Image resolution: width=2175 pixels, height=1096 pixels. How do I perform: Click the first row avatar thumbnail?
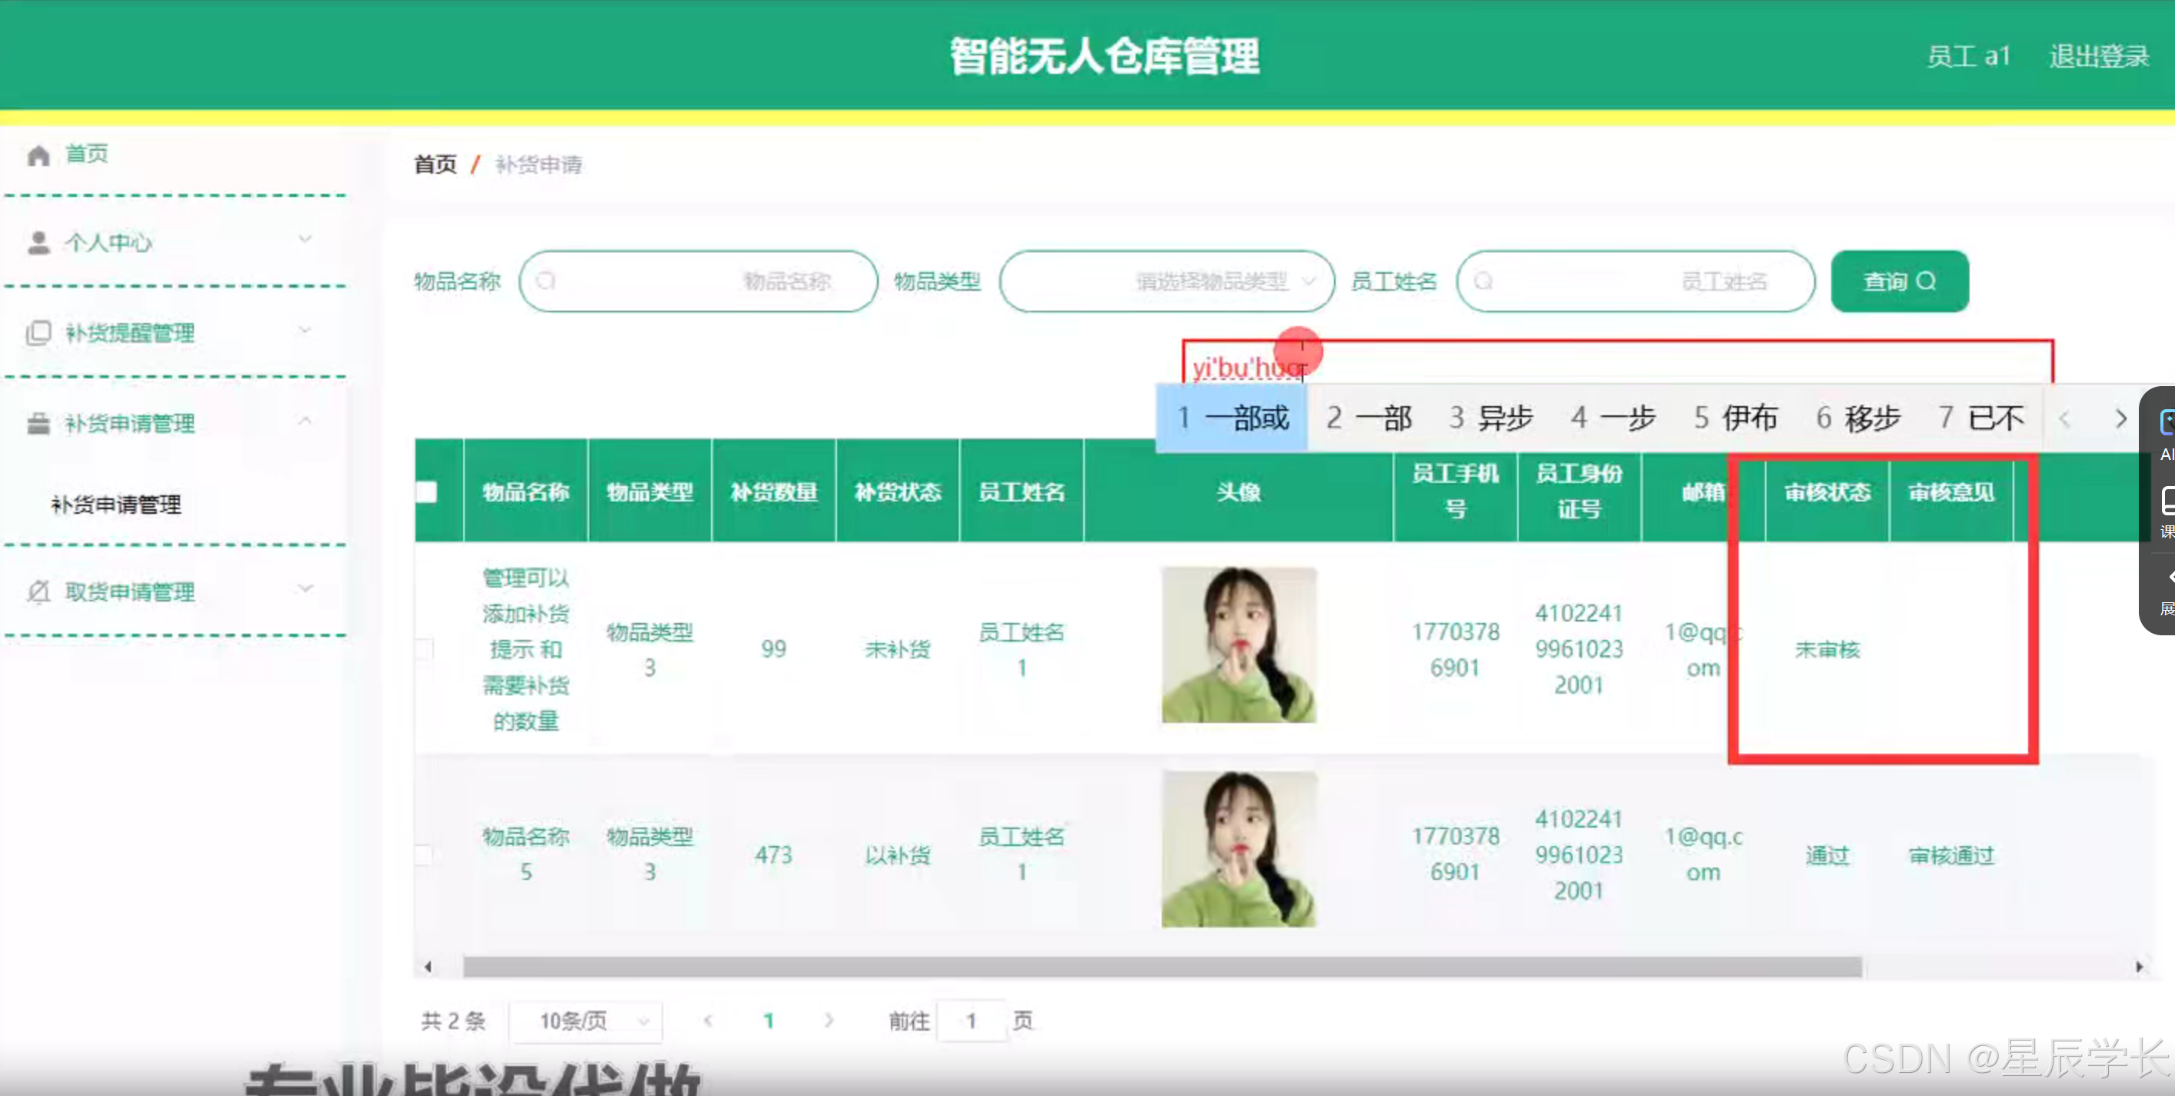(1238, 645)
